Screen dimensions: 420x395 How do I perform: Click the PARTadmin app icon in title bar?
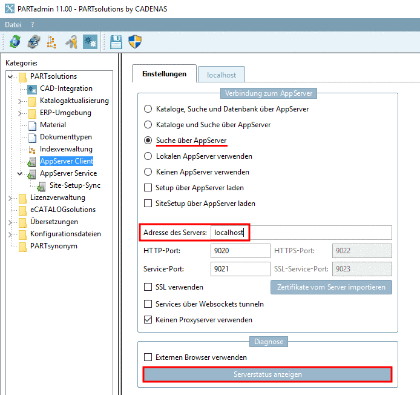tap(10, 8)
